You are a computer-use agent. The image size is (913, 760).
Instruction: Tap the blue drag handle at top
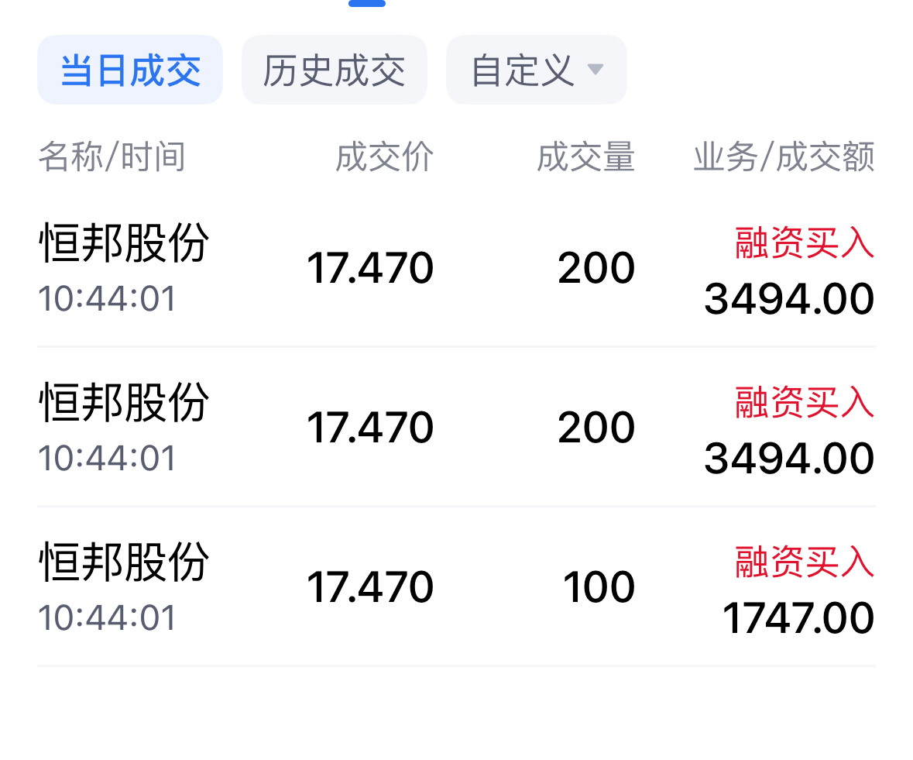click(367, 3)
